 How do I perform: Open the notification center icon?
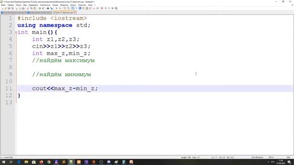coord(289,162)
